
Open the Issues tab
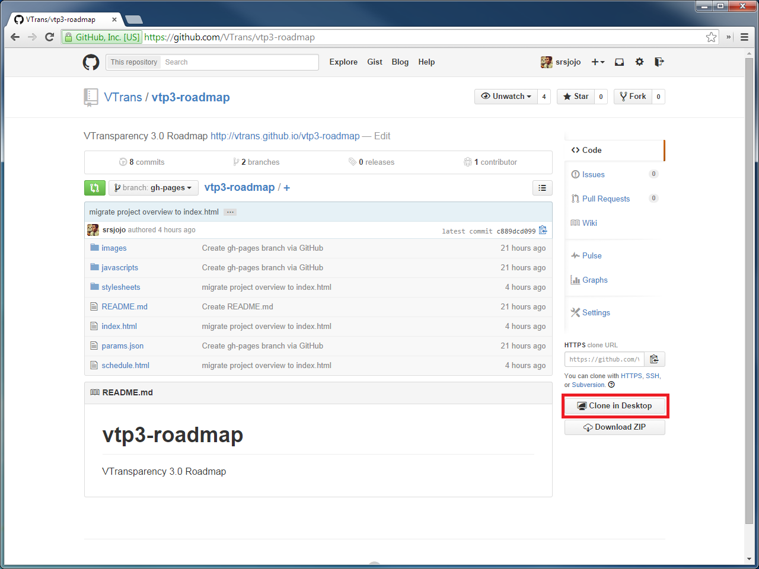(593, 174)
